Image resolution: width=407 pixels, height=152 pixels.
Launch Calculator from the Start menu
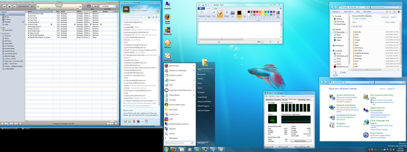point(173,100)
